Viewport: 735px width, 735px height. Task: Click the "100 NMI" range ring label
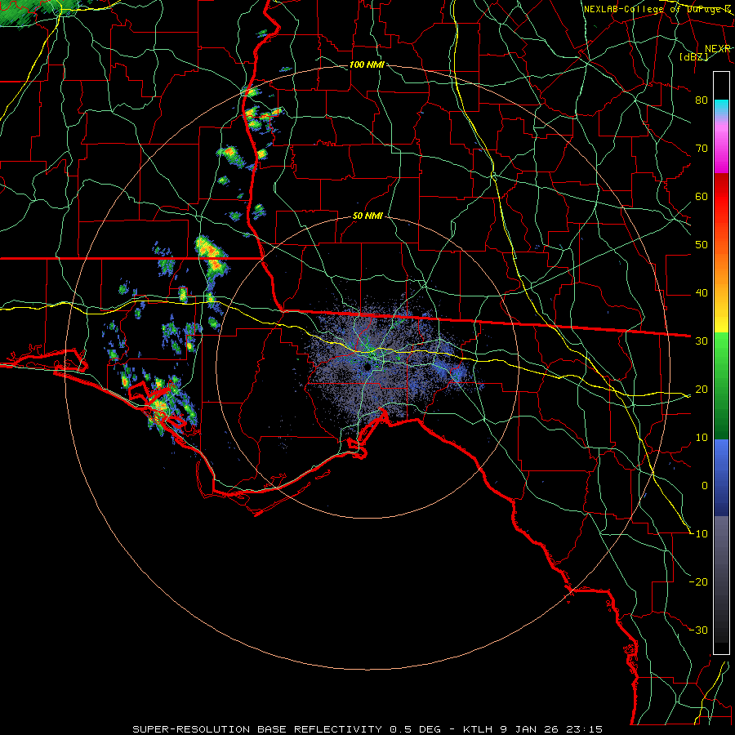click(367, 65)
